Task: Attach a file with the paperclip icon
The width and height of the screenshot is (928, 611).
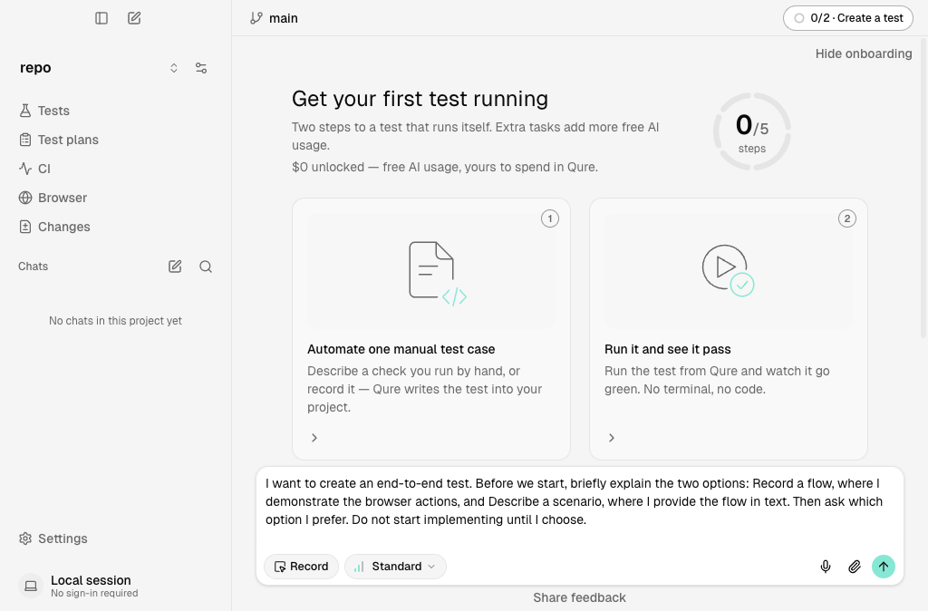Action: click(854, 567)
